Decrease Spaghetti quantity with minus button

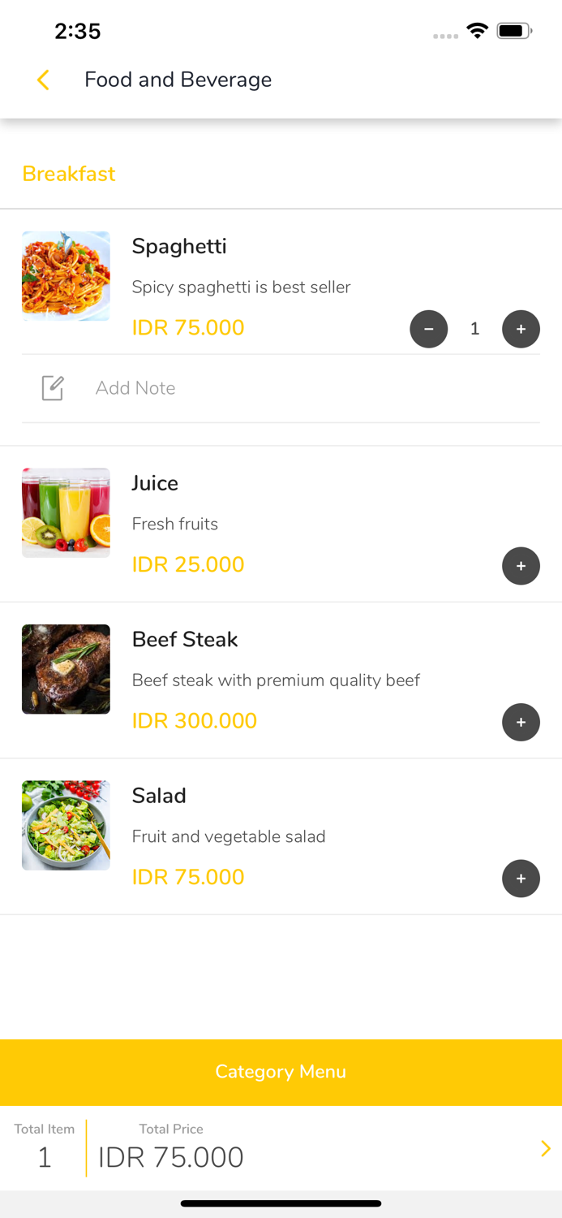pos(429,329)
